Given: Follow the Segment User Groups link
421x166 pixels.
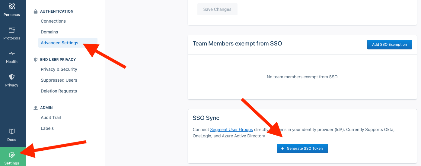Looking at the screenshot, I should 231,130.
